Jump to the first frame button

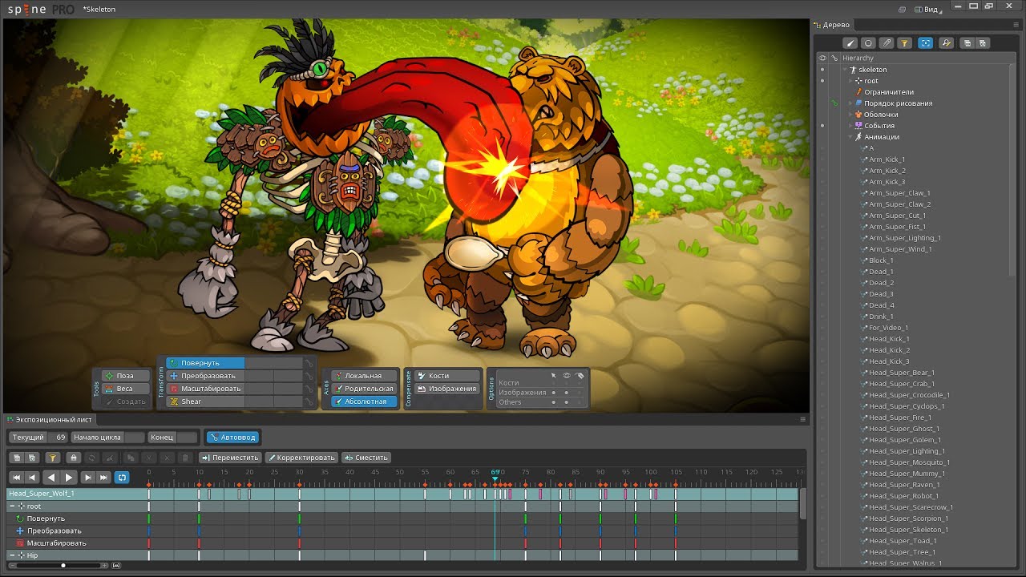15,478
